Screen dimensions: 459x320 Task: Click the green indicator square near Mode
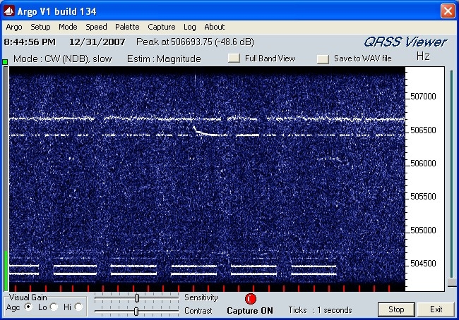[x=5, y=61]
